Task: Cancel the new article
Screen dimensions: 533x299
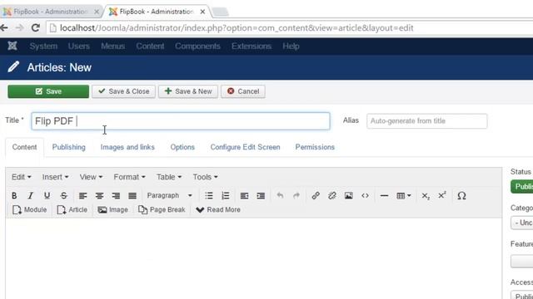Action: point(243,91)
